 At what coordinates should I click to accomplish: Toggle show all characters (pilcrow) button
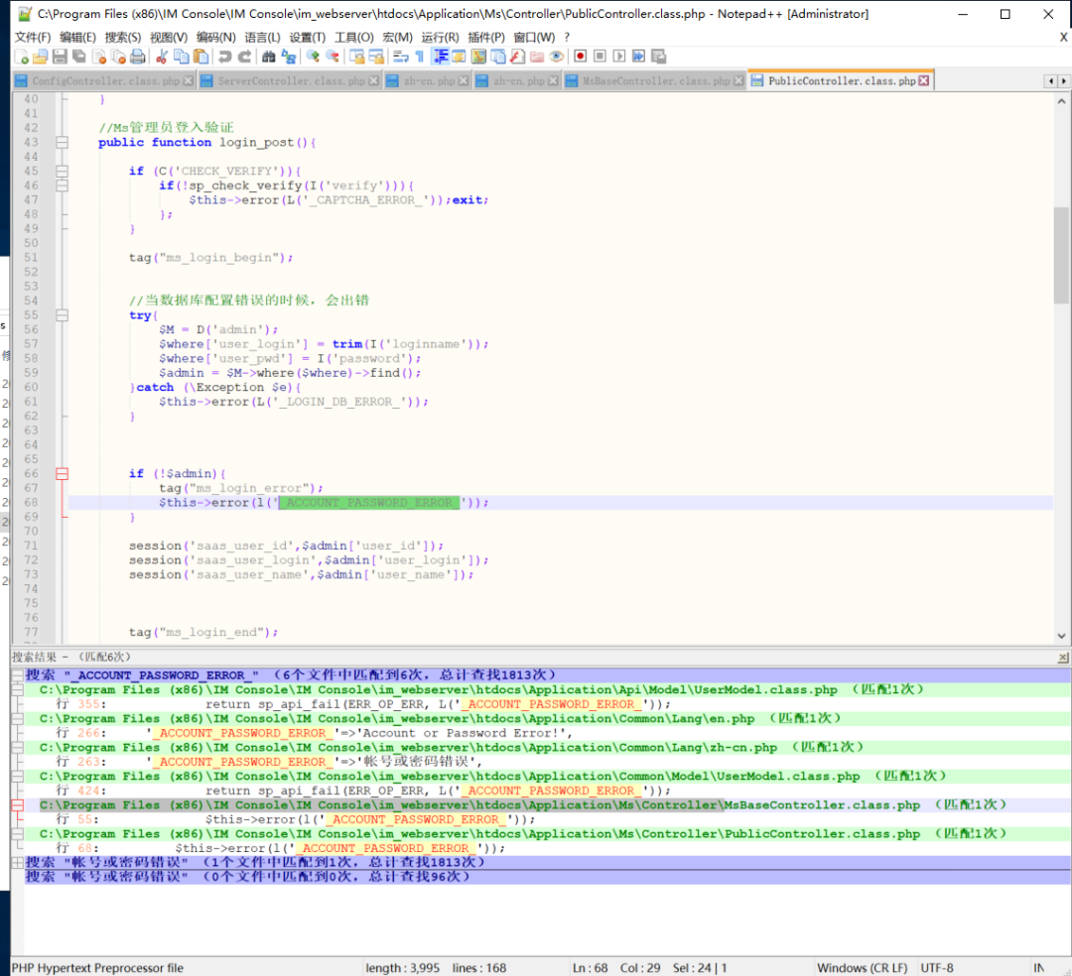click(x=420, y=57)
